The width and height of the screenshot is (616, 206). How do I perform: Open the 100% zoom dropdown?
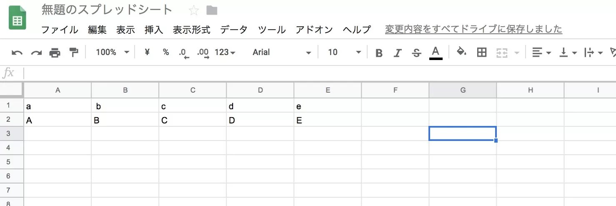(113, 52)
